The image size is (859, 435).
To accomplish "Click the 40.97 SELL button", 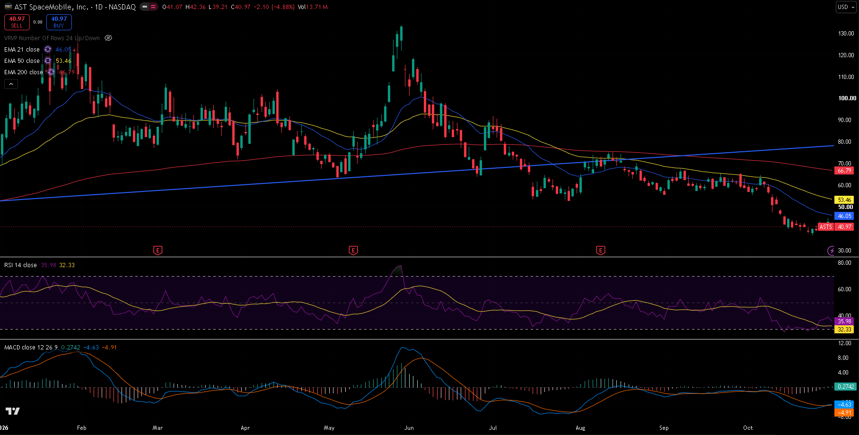I will [17, 22].
